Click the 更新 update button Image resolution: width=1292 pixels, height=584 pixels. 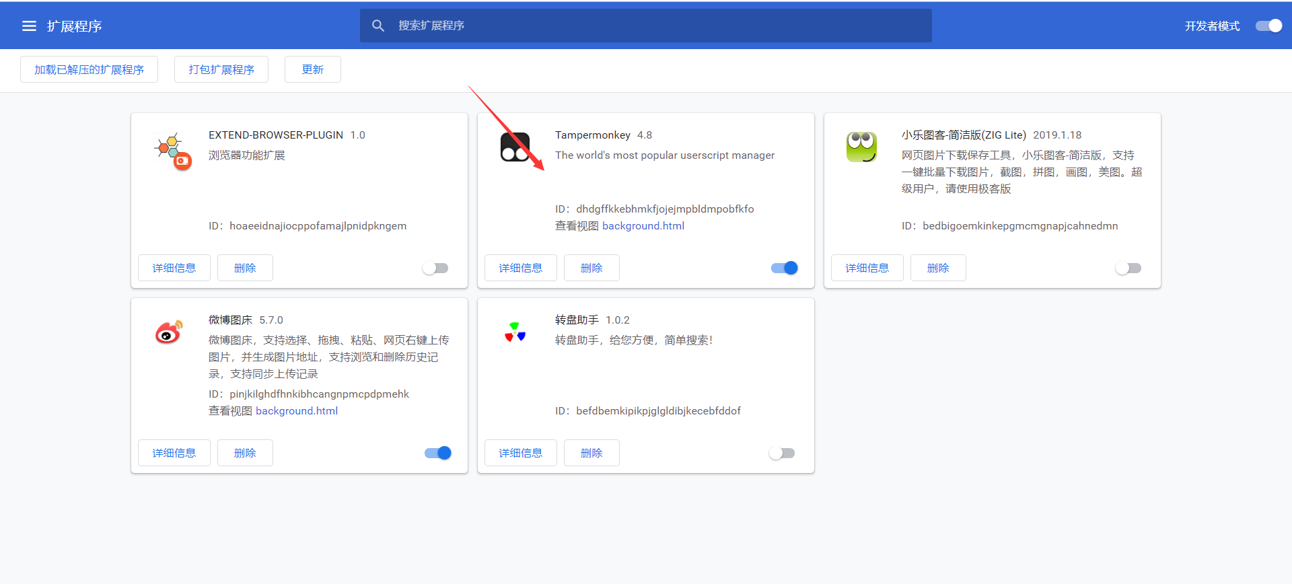click(x=313, y=69)
